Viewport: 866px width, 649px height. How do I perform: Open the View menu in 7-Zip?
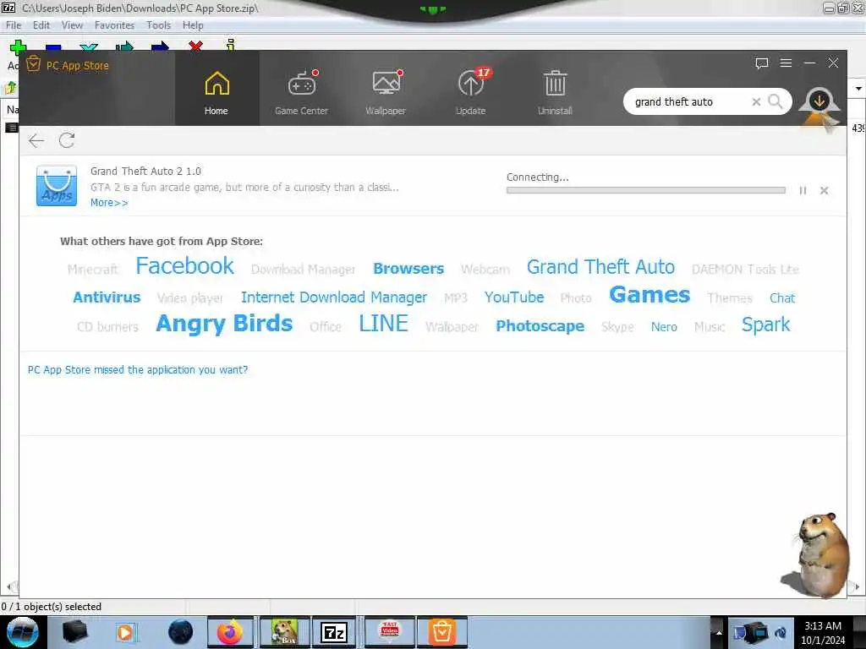coord(73,25)
